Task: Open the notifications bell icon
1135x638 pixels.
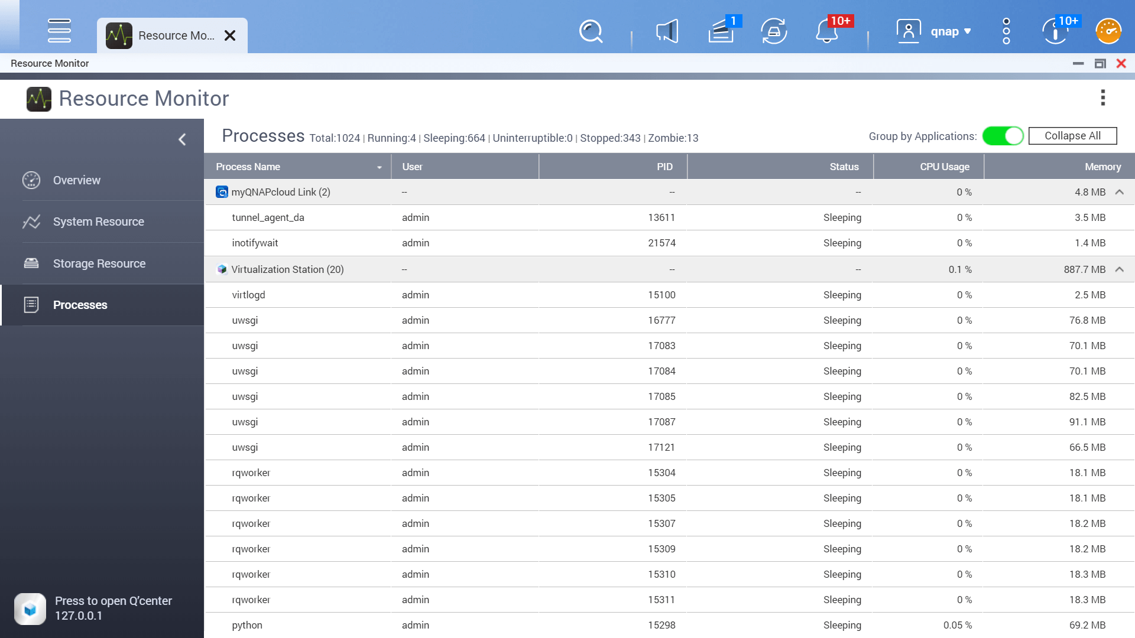Action: click(827, 31)
